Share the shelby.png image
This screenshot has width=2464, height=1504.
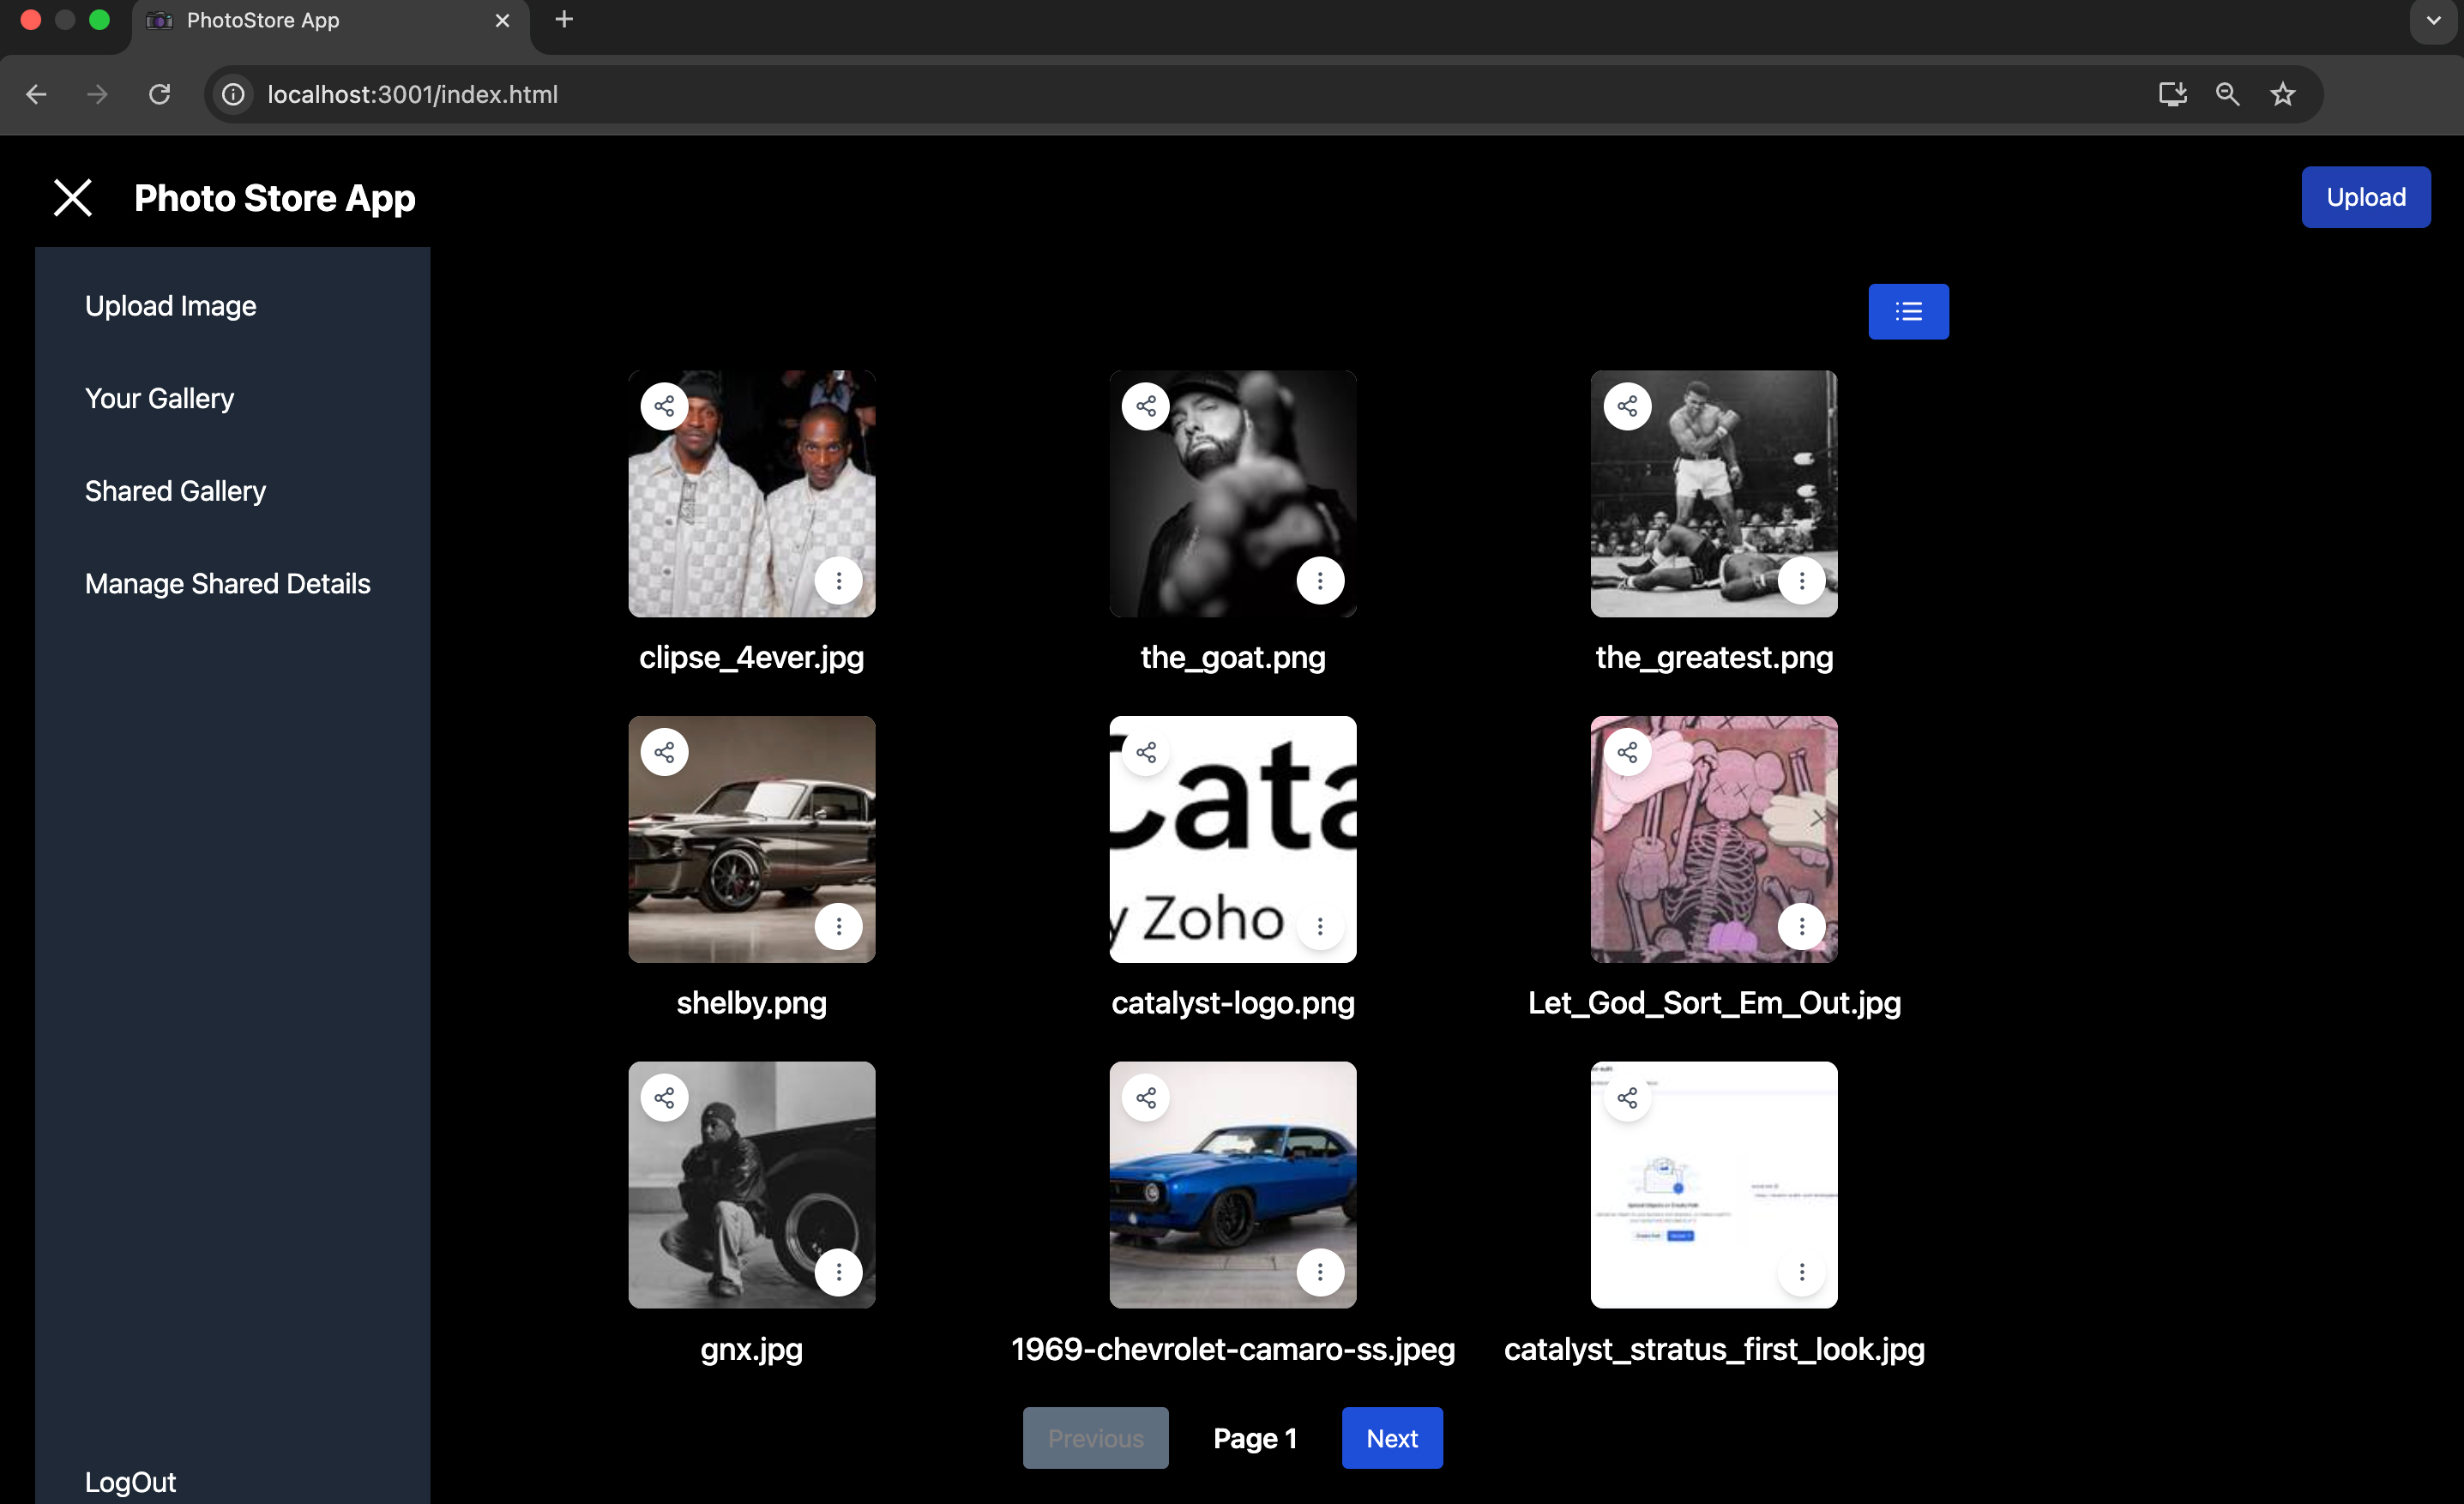click(664, 752)
